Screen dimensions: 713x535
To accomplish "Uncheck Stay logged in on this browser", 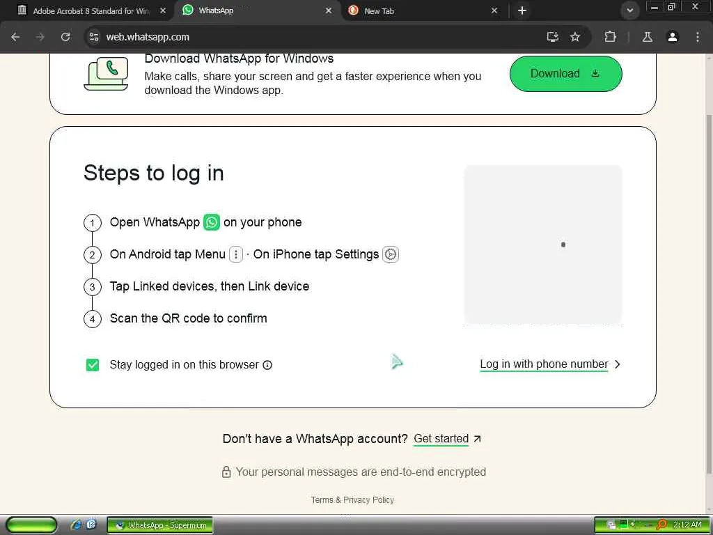I will tap(93, 365).
